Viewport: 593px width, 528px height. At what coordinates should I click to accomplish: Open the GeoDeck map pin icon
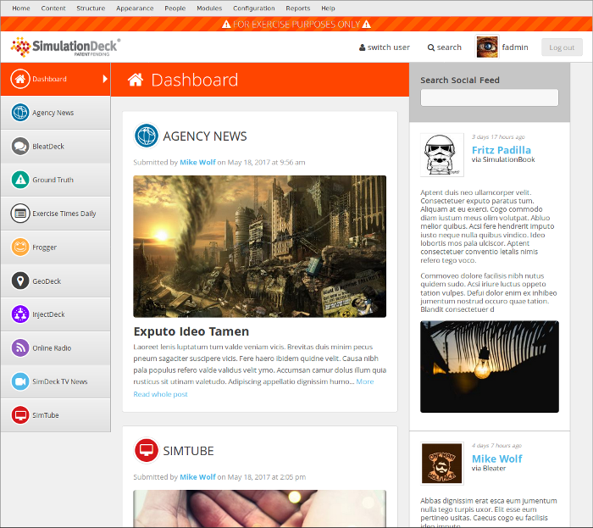pyautogui.click(x=20, y=281)
